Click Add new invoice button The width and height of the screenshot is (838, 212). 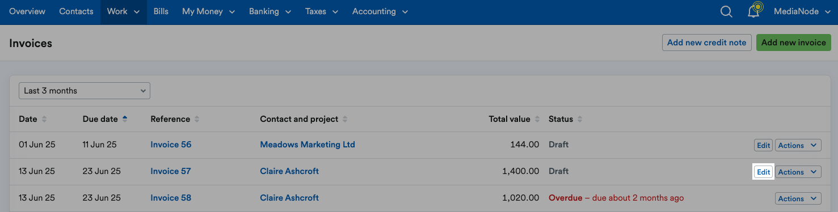pos(793,43)
